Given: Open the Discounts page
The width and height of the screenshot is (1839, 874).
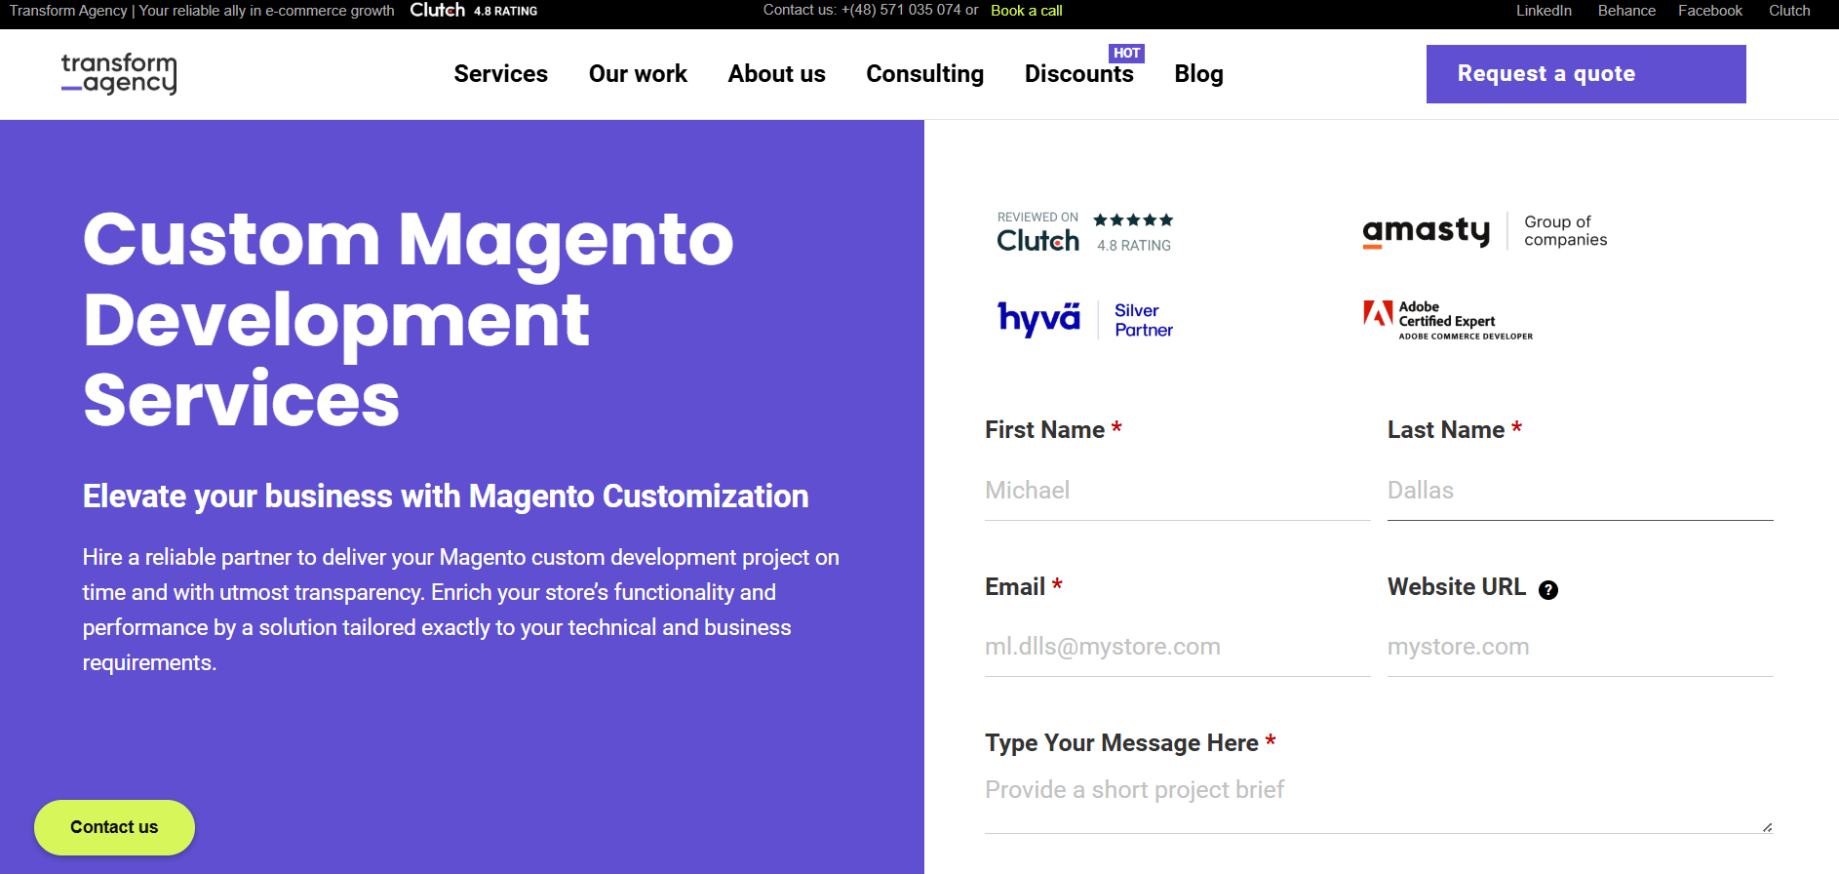Looking at the screenshot, I should point(1078,74).
